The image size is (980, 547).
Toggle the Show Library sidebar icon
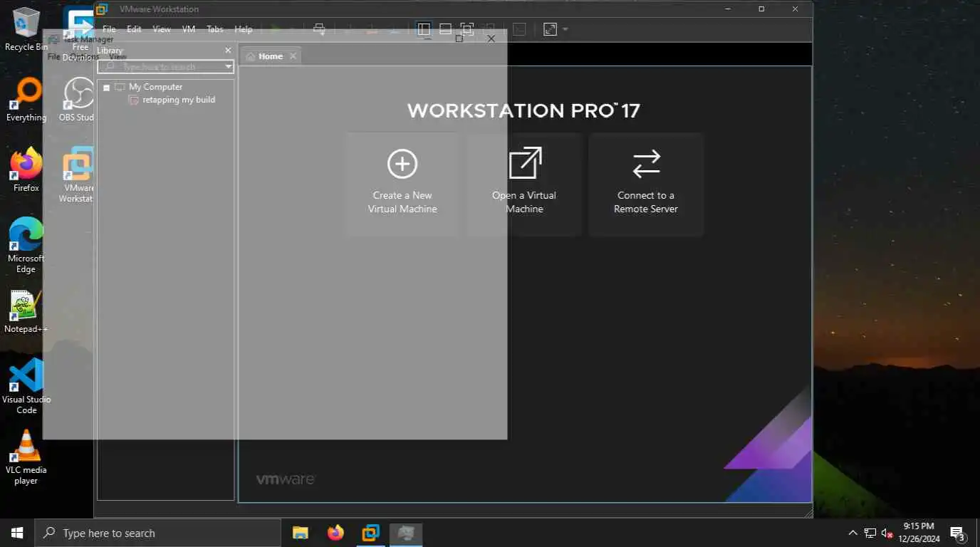(424, 29)
